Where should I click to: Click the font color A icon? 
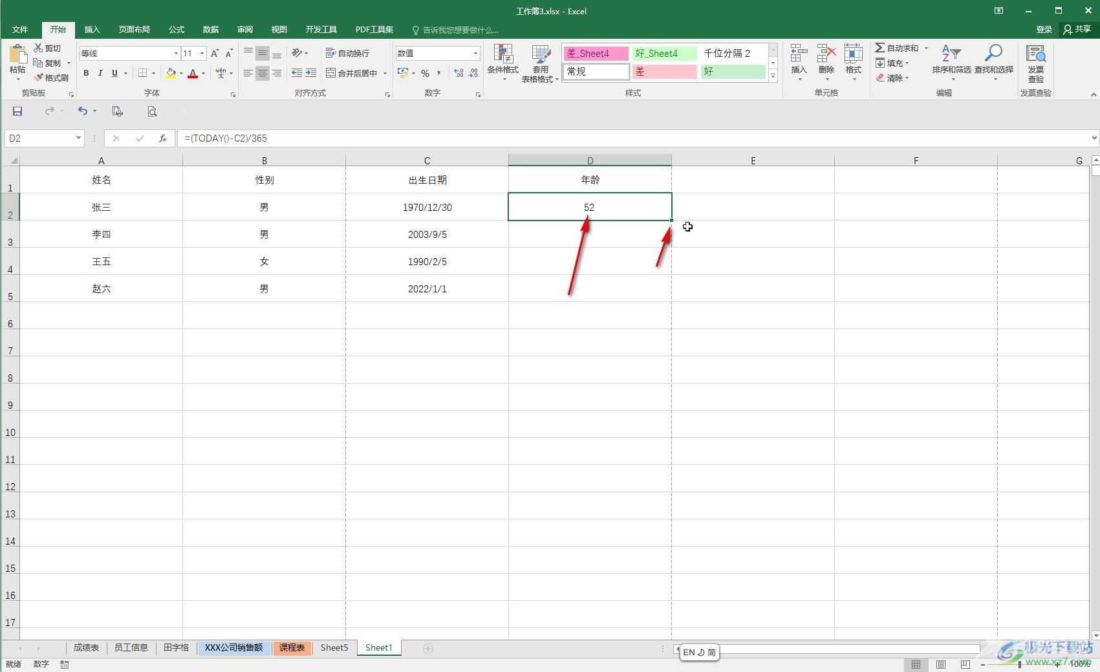(x=193, y=73)
